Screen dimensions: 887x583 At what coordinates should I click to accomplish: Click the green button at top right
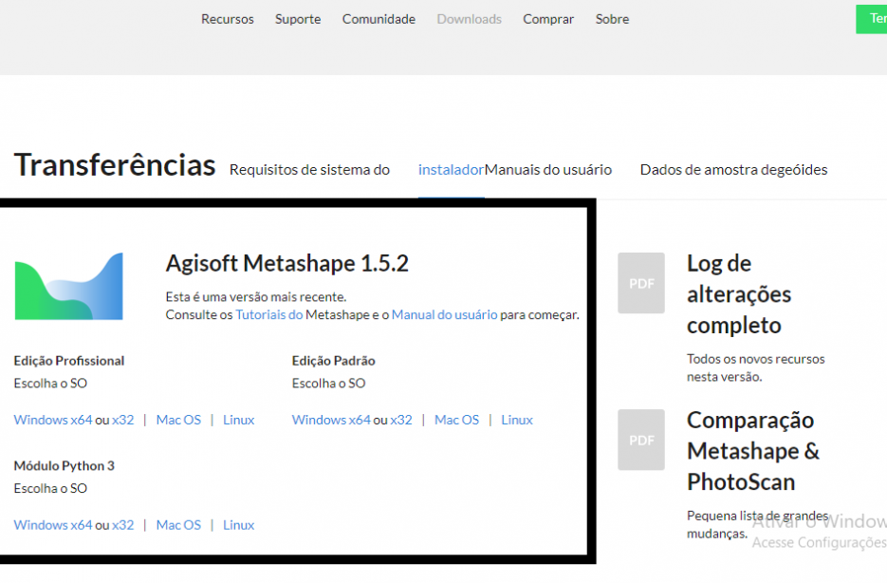(871, 19)
